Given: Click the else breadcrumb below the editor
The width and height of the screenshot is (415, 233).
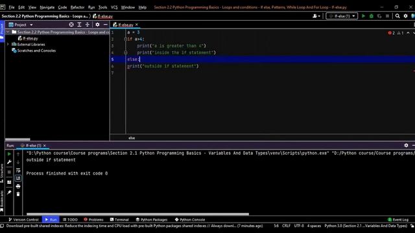Looking at the screenshot, I should tap(132, 138).
